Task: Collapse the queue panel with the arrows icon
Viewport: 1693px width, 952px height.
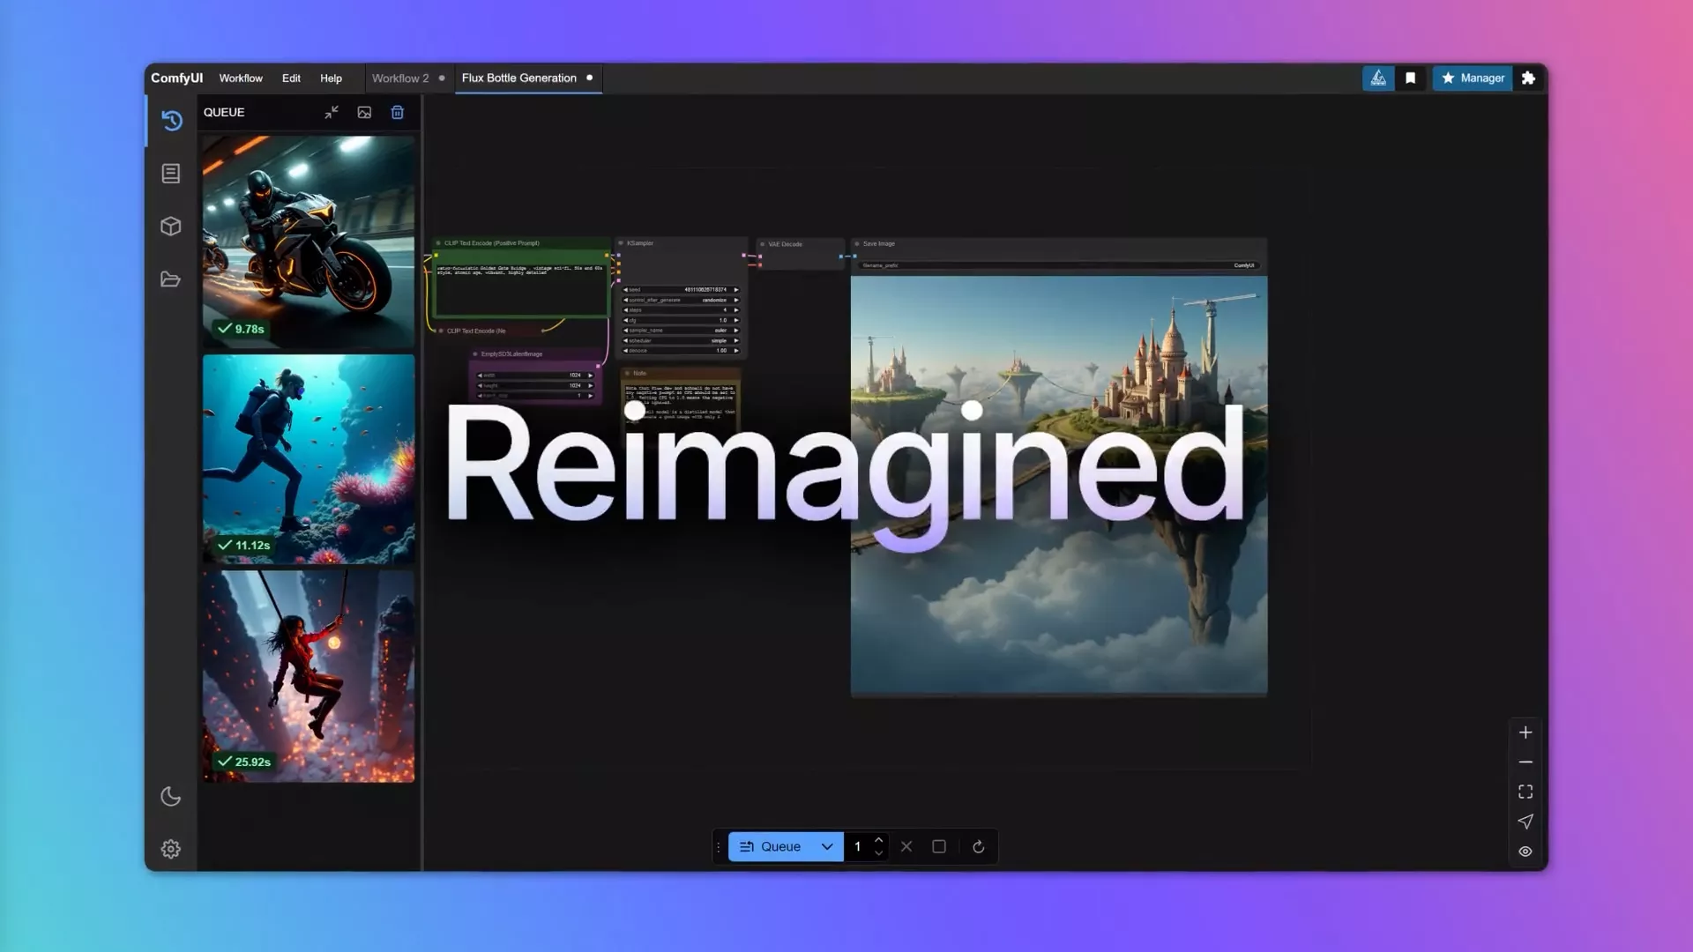Action: pyautogui.click(x=332, y=113)
